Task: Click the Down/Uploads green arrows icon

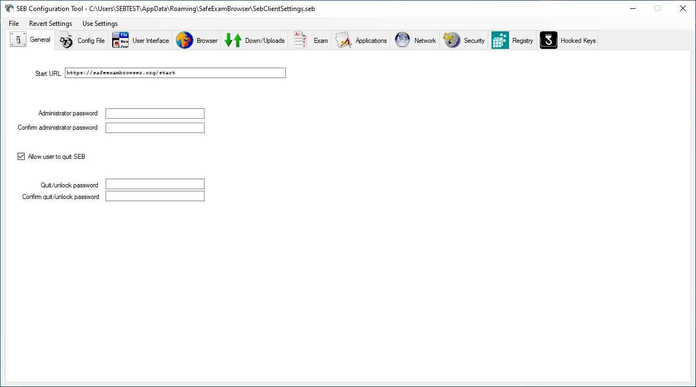Action: [x=233, y=40]
